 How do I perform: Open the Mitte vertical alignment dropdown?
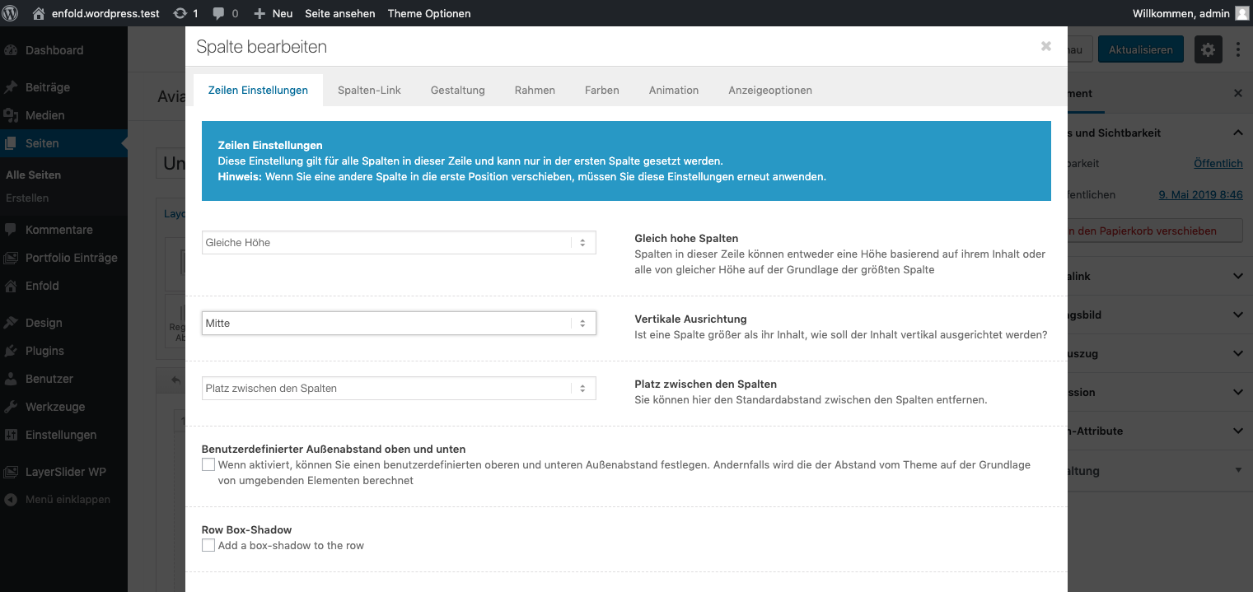click(x=399, y=324)
